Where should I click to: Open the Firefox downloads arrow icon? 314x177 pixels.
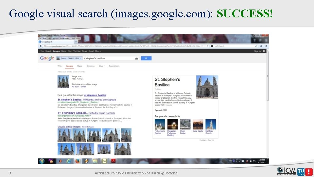click(x=261, y=46)
